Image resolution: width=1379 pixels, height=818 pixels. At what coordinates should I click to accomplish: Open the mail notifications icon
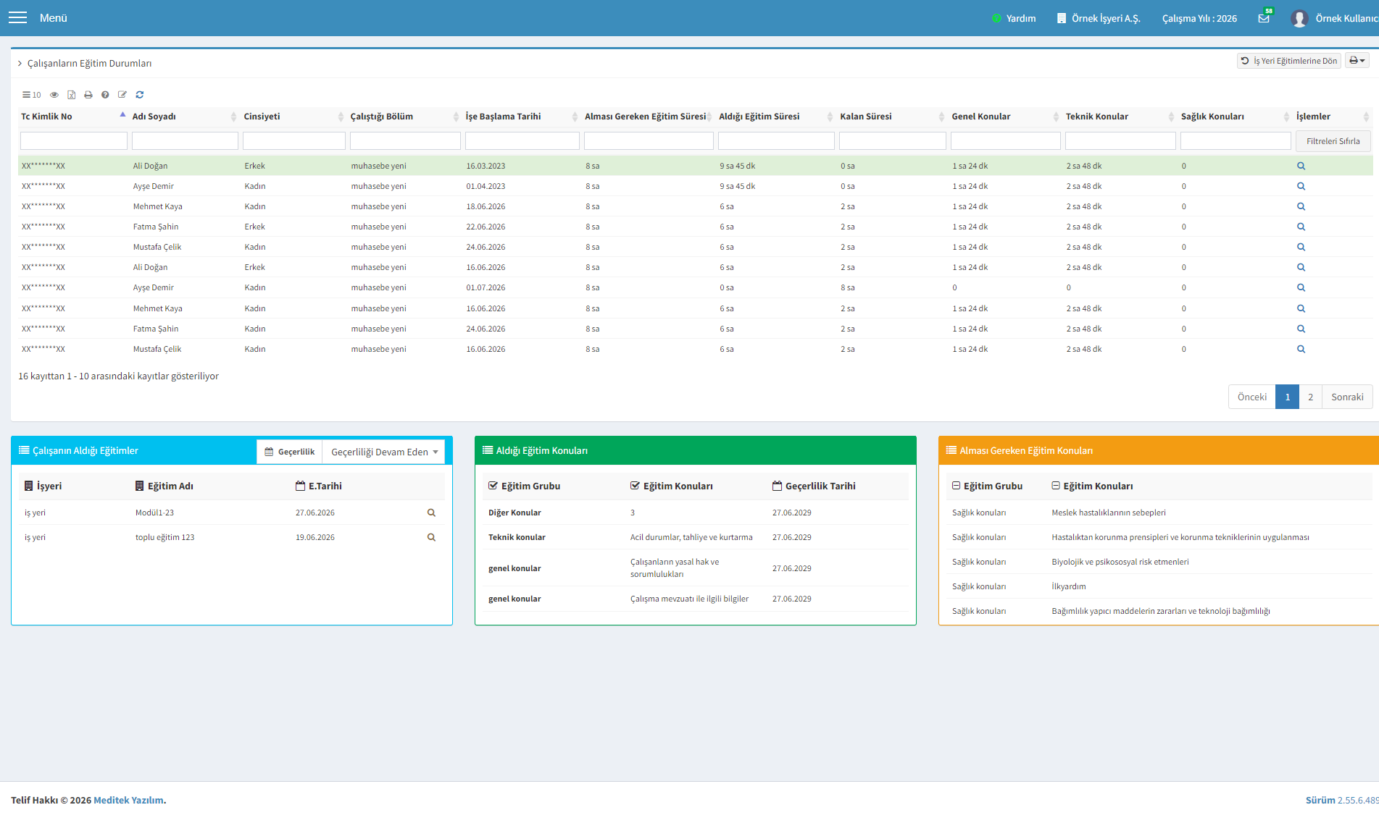coord(1264,18)
